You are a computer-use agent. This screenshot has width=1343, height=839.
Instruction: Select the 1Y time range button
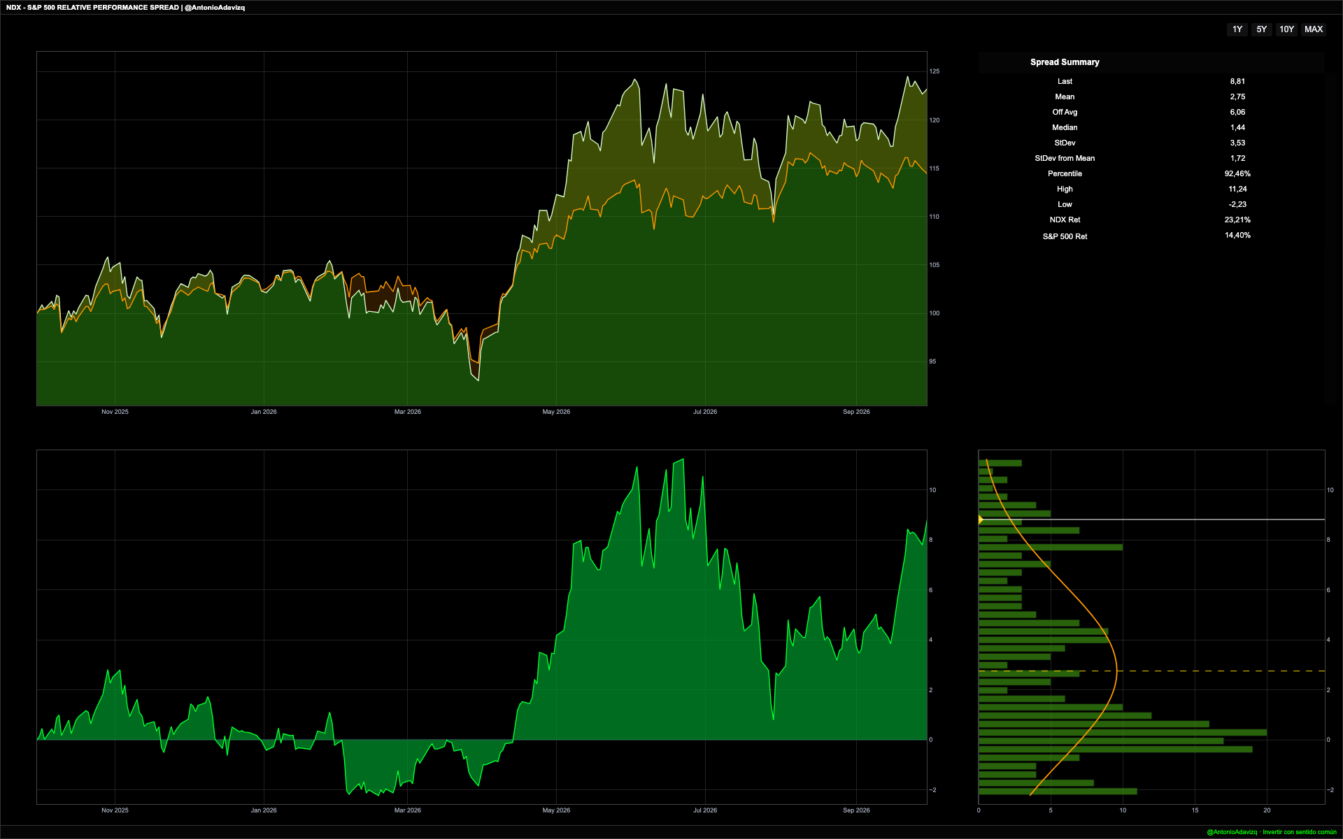pyautogui.click(x=1237, y=29)
